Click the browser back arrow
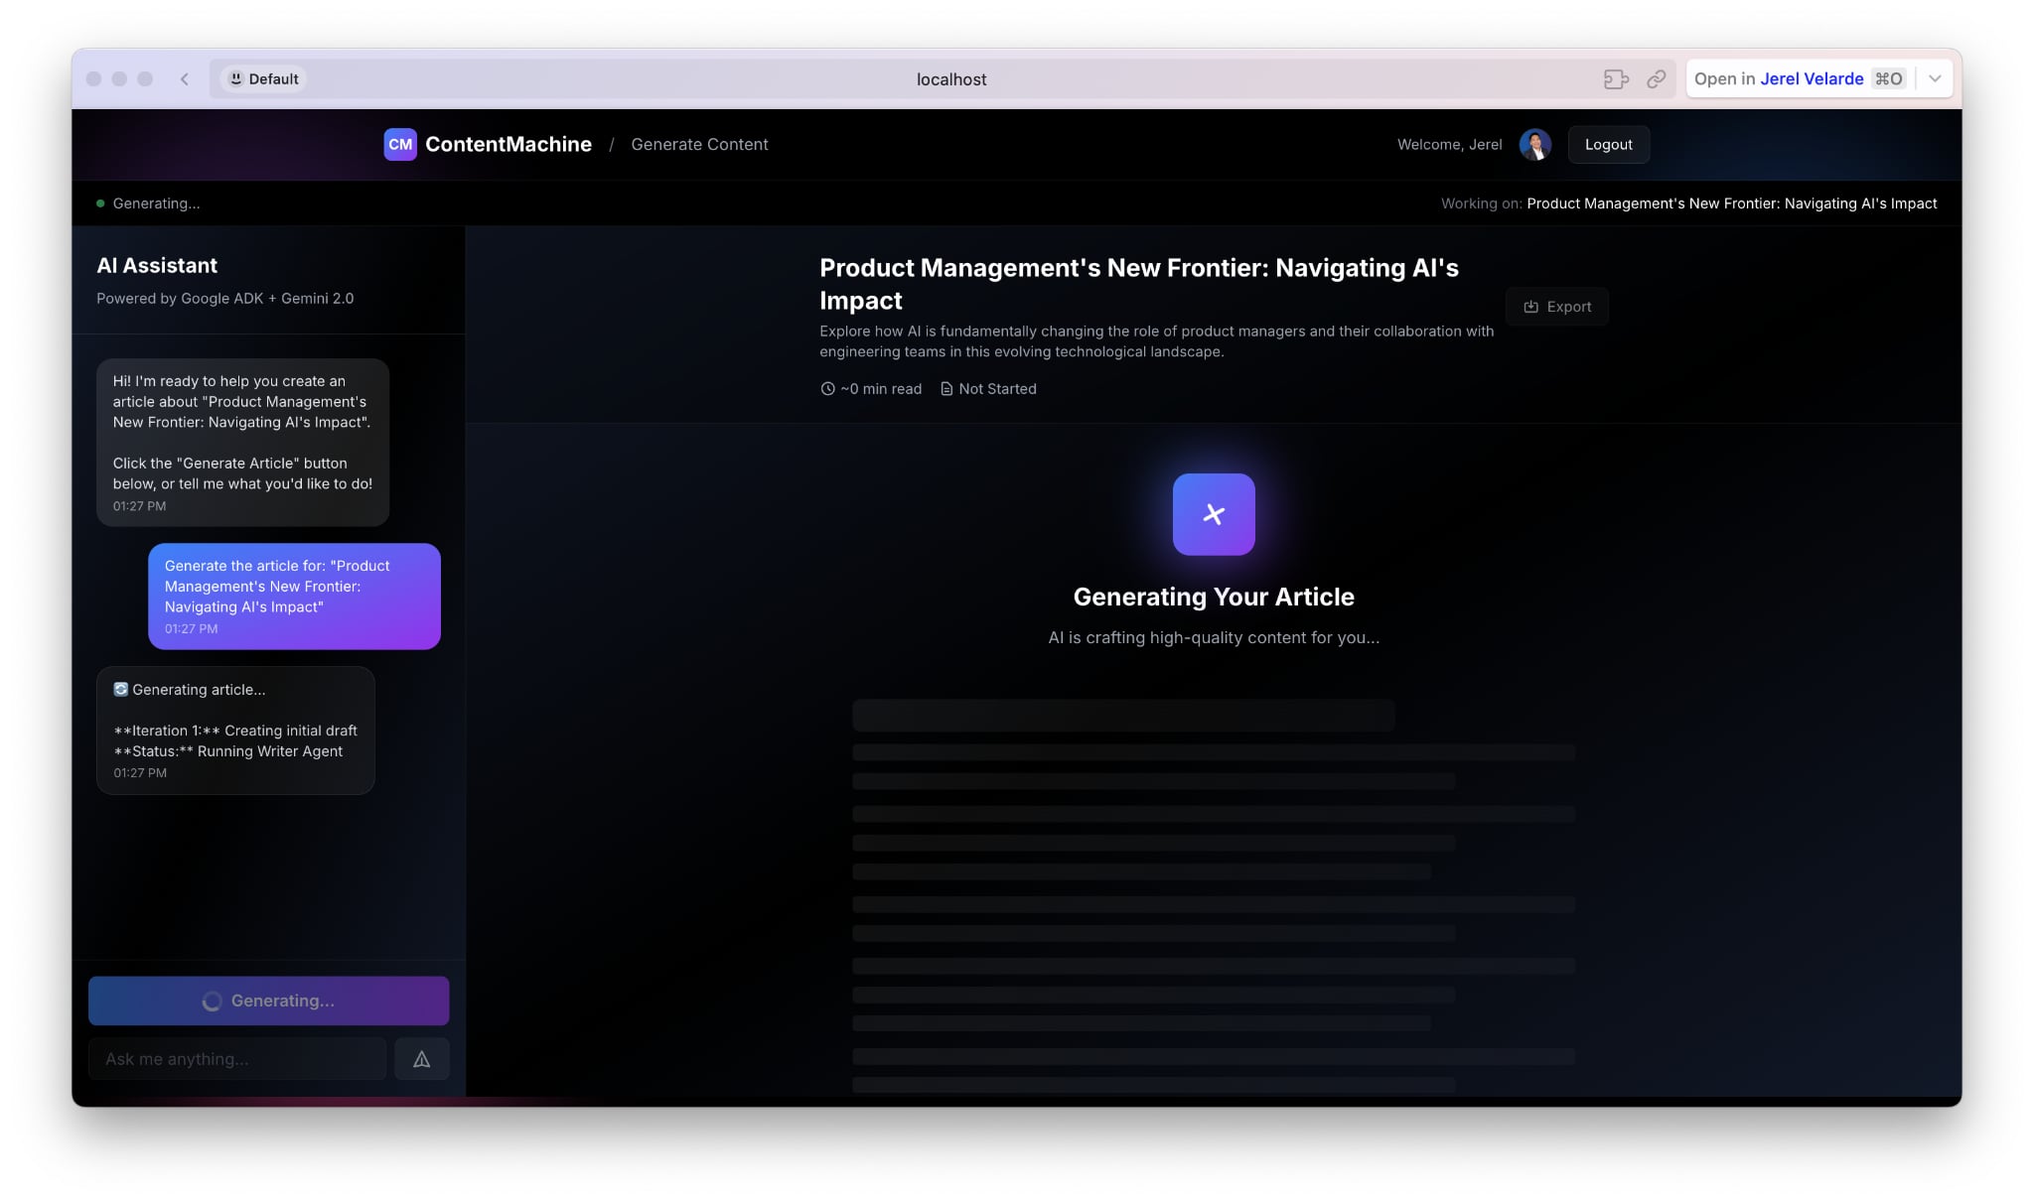Screen dimensions: 2034x1202 [x=185, y=79]
